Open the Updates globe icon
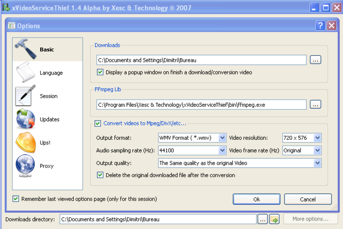This screenshot has width=343, height=229. pos(25,119)
